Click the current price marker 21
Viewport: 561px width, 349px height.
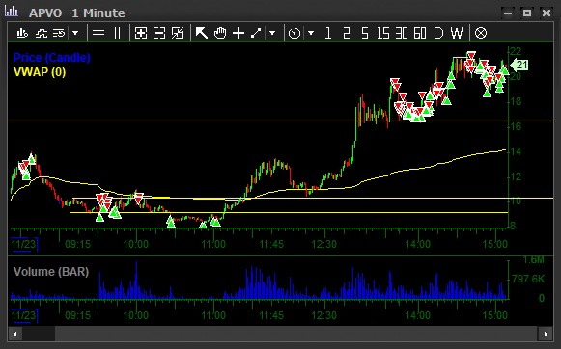point(519,65)
